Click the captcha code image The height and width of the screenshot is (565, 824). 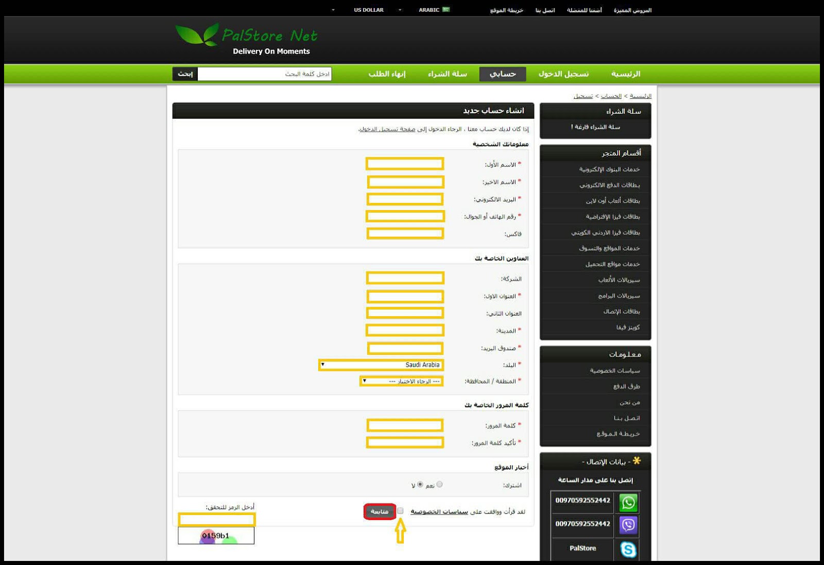pos(216,536)
